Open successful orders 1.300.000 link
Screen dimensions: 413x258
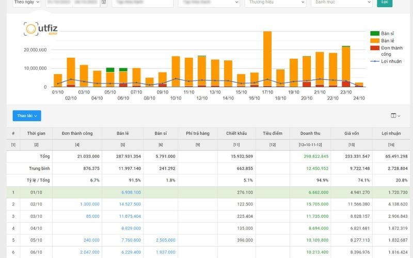tap(90, 204)
